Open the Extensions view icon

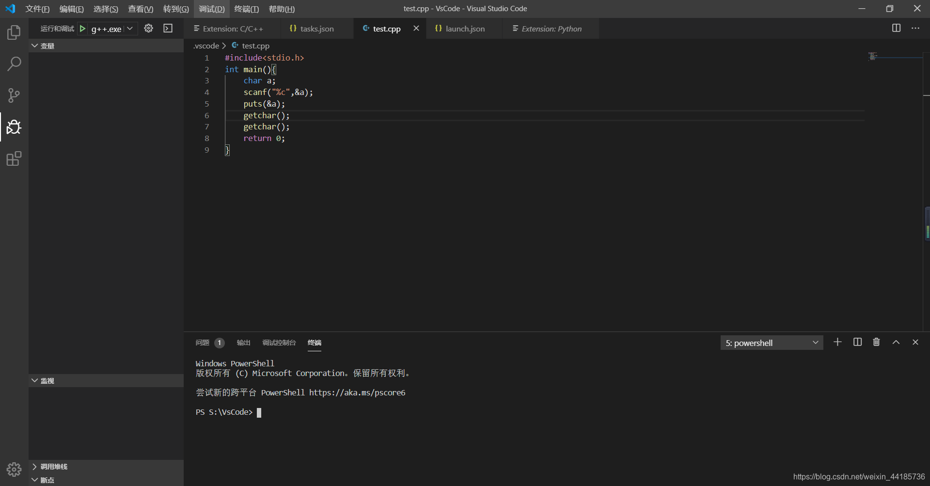tap(14, 158)
